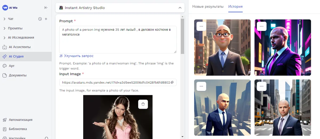320x139 pixels.
Task: Click the Instant Artistry Studio thumbnail icon
Action: (61, 8)
